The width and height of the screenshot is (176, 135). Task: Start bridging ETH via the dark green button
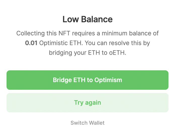point(87,80)
